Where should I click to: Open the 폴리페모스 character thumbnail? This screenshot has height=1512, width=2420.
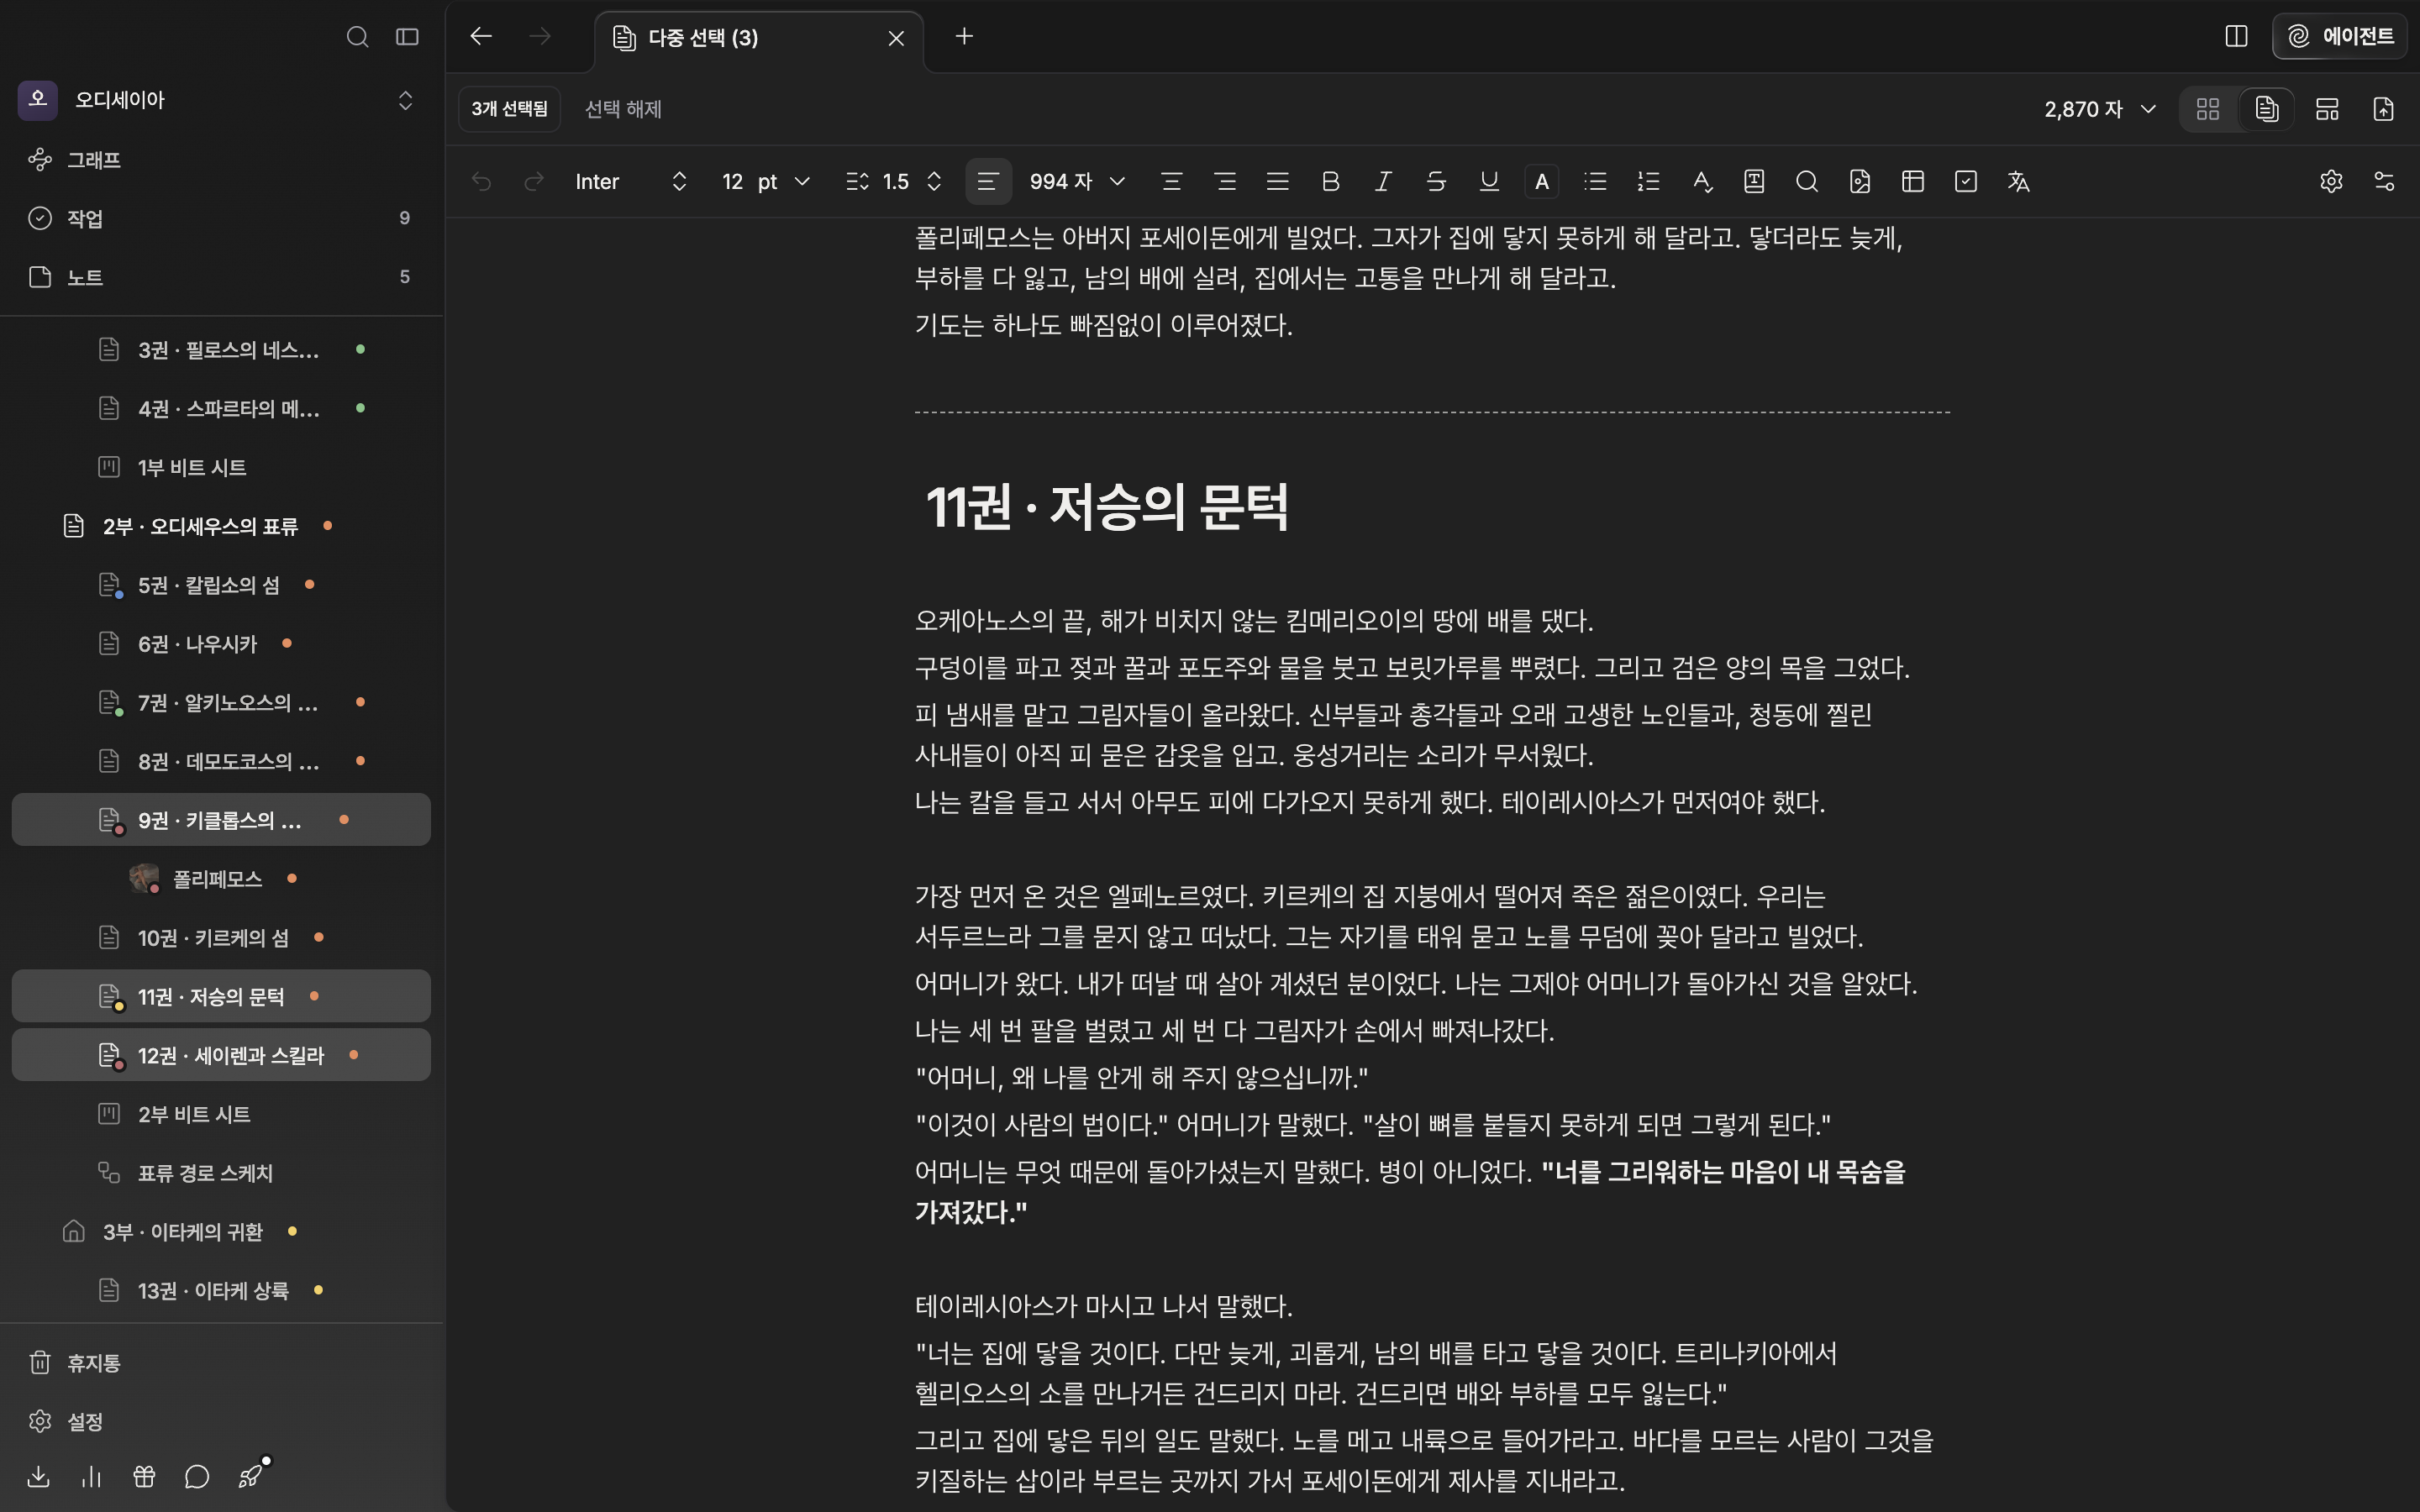click(x=145, y=879)
